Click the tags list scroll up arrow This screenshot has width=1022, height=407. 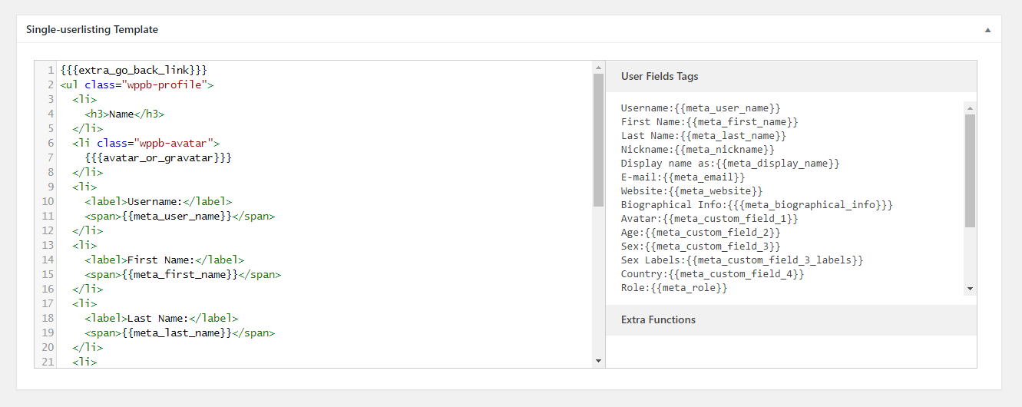point(970,108)
